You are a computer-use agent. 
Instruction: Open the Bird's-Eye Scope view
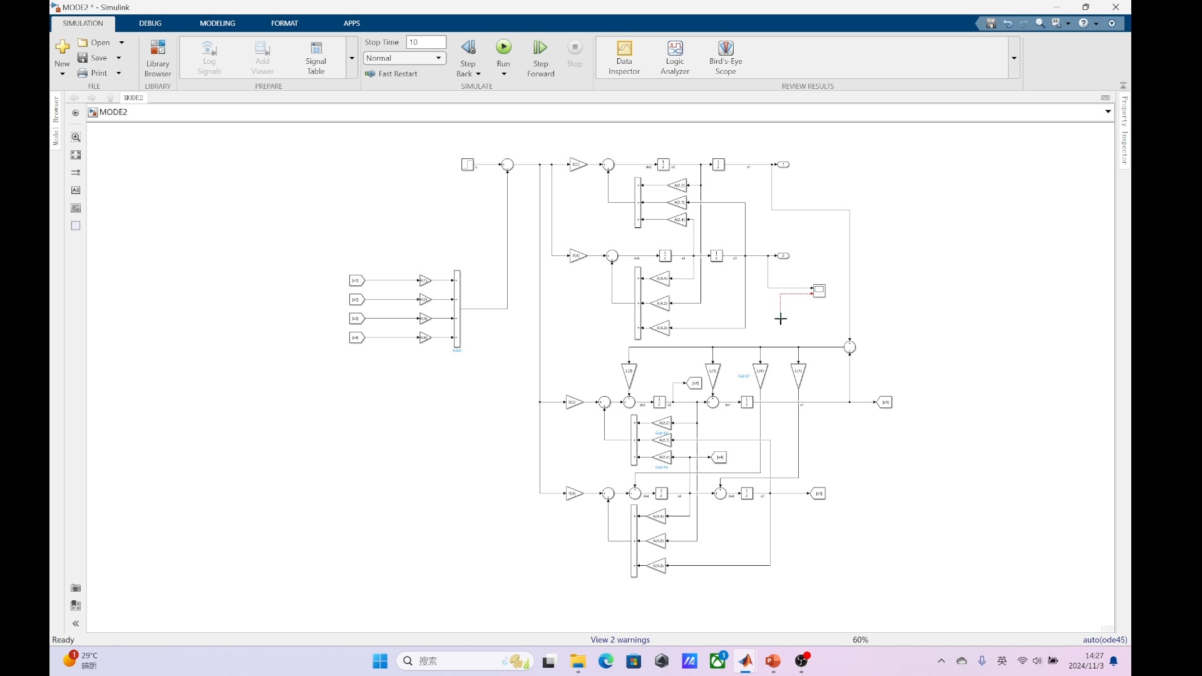(x=725, y=57)
